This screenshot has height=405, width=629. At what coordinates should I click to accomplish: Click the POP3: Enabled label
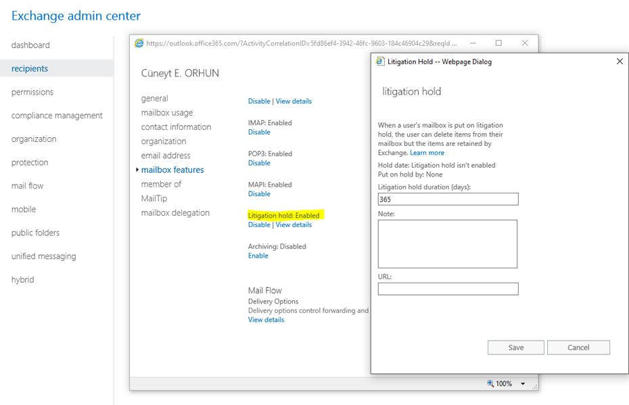[270, 153]
